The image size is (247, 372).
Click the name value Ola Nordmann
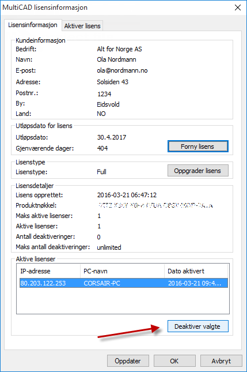[x=116, y=59]
